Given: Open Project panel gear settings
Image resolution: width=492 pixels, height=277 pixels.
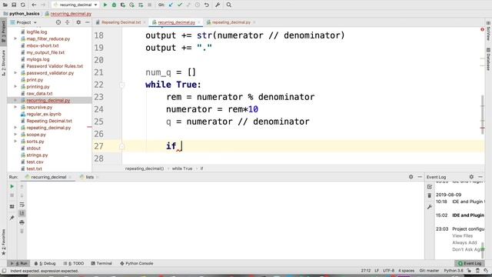Looking at the screenshot, I should tap(78, 22).
